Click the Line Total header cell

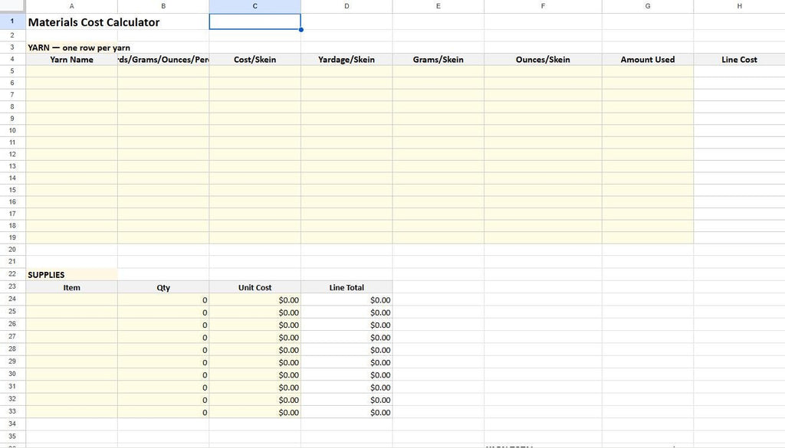point(347,287)
